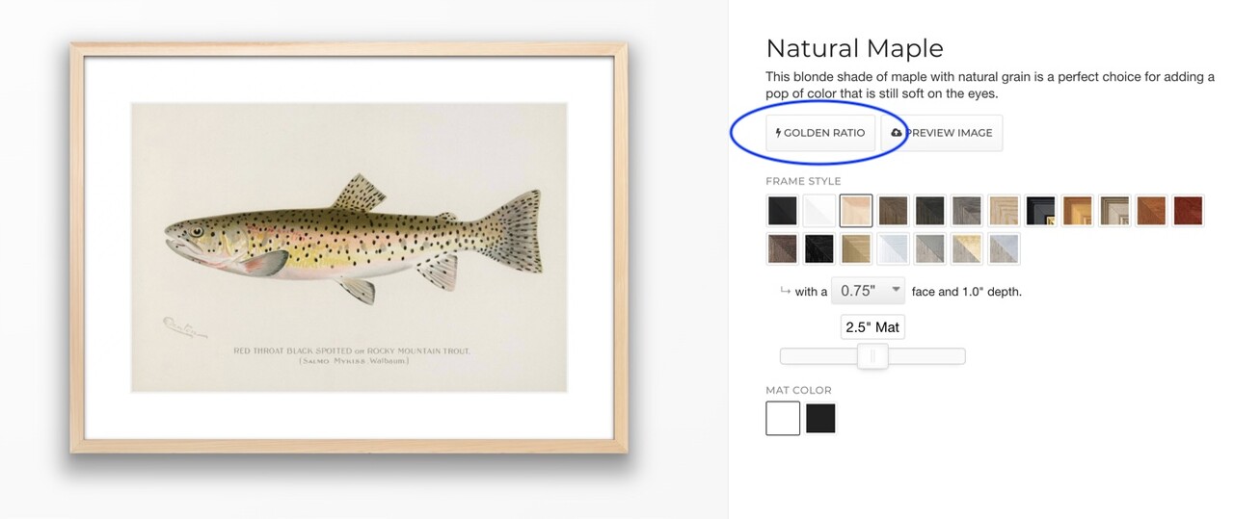1234x519 pixels.
Task: Select the gray and silver frame ending the second row
Action: [x=1004, y=249]
